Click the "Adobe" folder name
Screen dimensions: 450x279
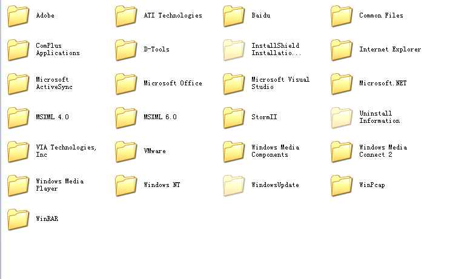[45, 15]
